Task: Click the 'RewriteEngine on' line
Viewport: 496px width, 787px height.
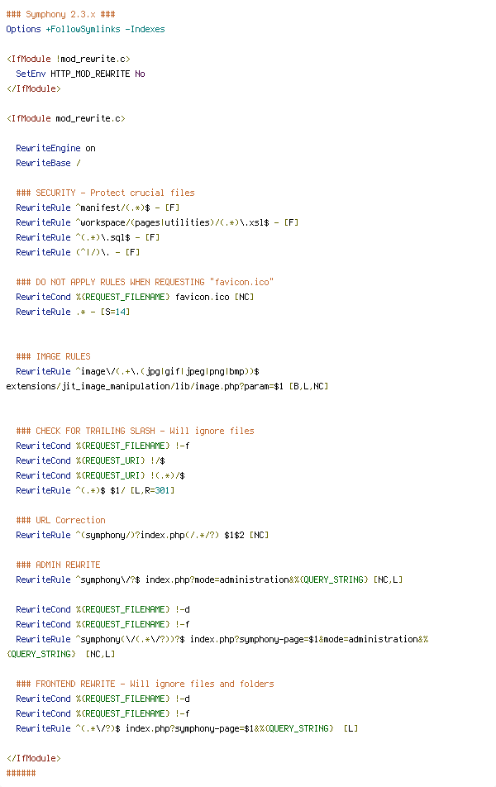Action: pos(55,148)
